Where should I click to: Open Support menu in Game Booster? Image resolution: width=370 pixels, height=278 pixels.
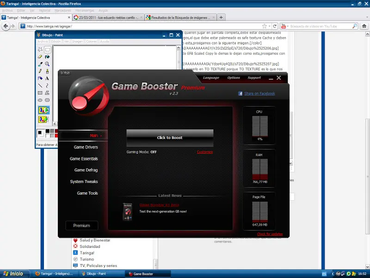[x=254, y=78]
